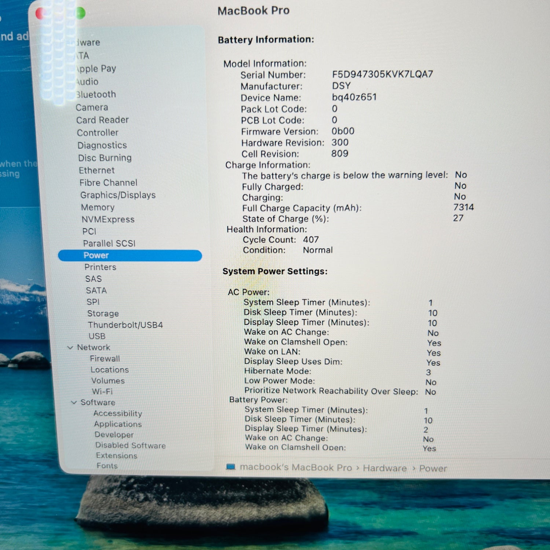This screenshot has height=550, width=550.
Task: Click the battery Serial Number value
Action: 382,74
